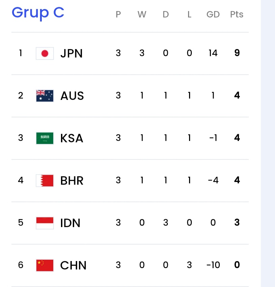Click the Japan flag icon
The image size is (275, 287).
tap(45, 53)
